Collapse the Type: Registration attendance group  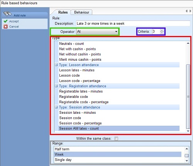click(56, 86)
